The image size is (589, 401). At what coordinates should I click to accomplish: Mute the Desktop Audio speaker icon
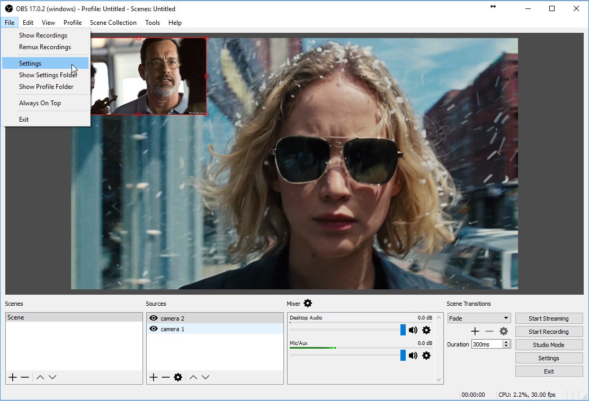click(x=413, y=330)
